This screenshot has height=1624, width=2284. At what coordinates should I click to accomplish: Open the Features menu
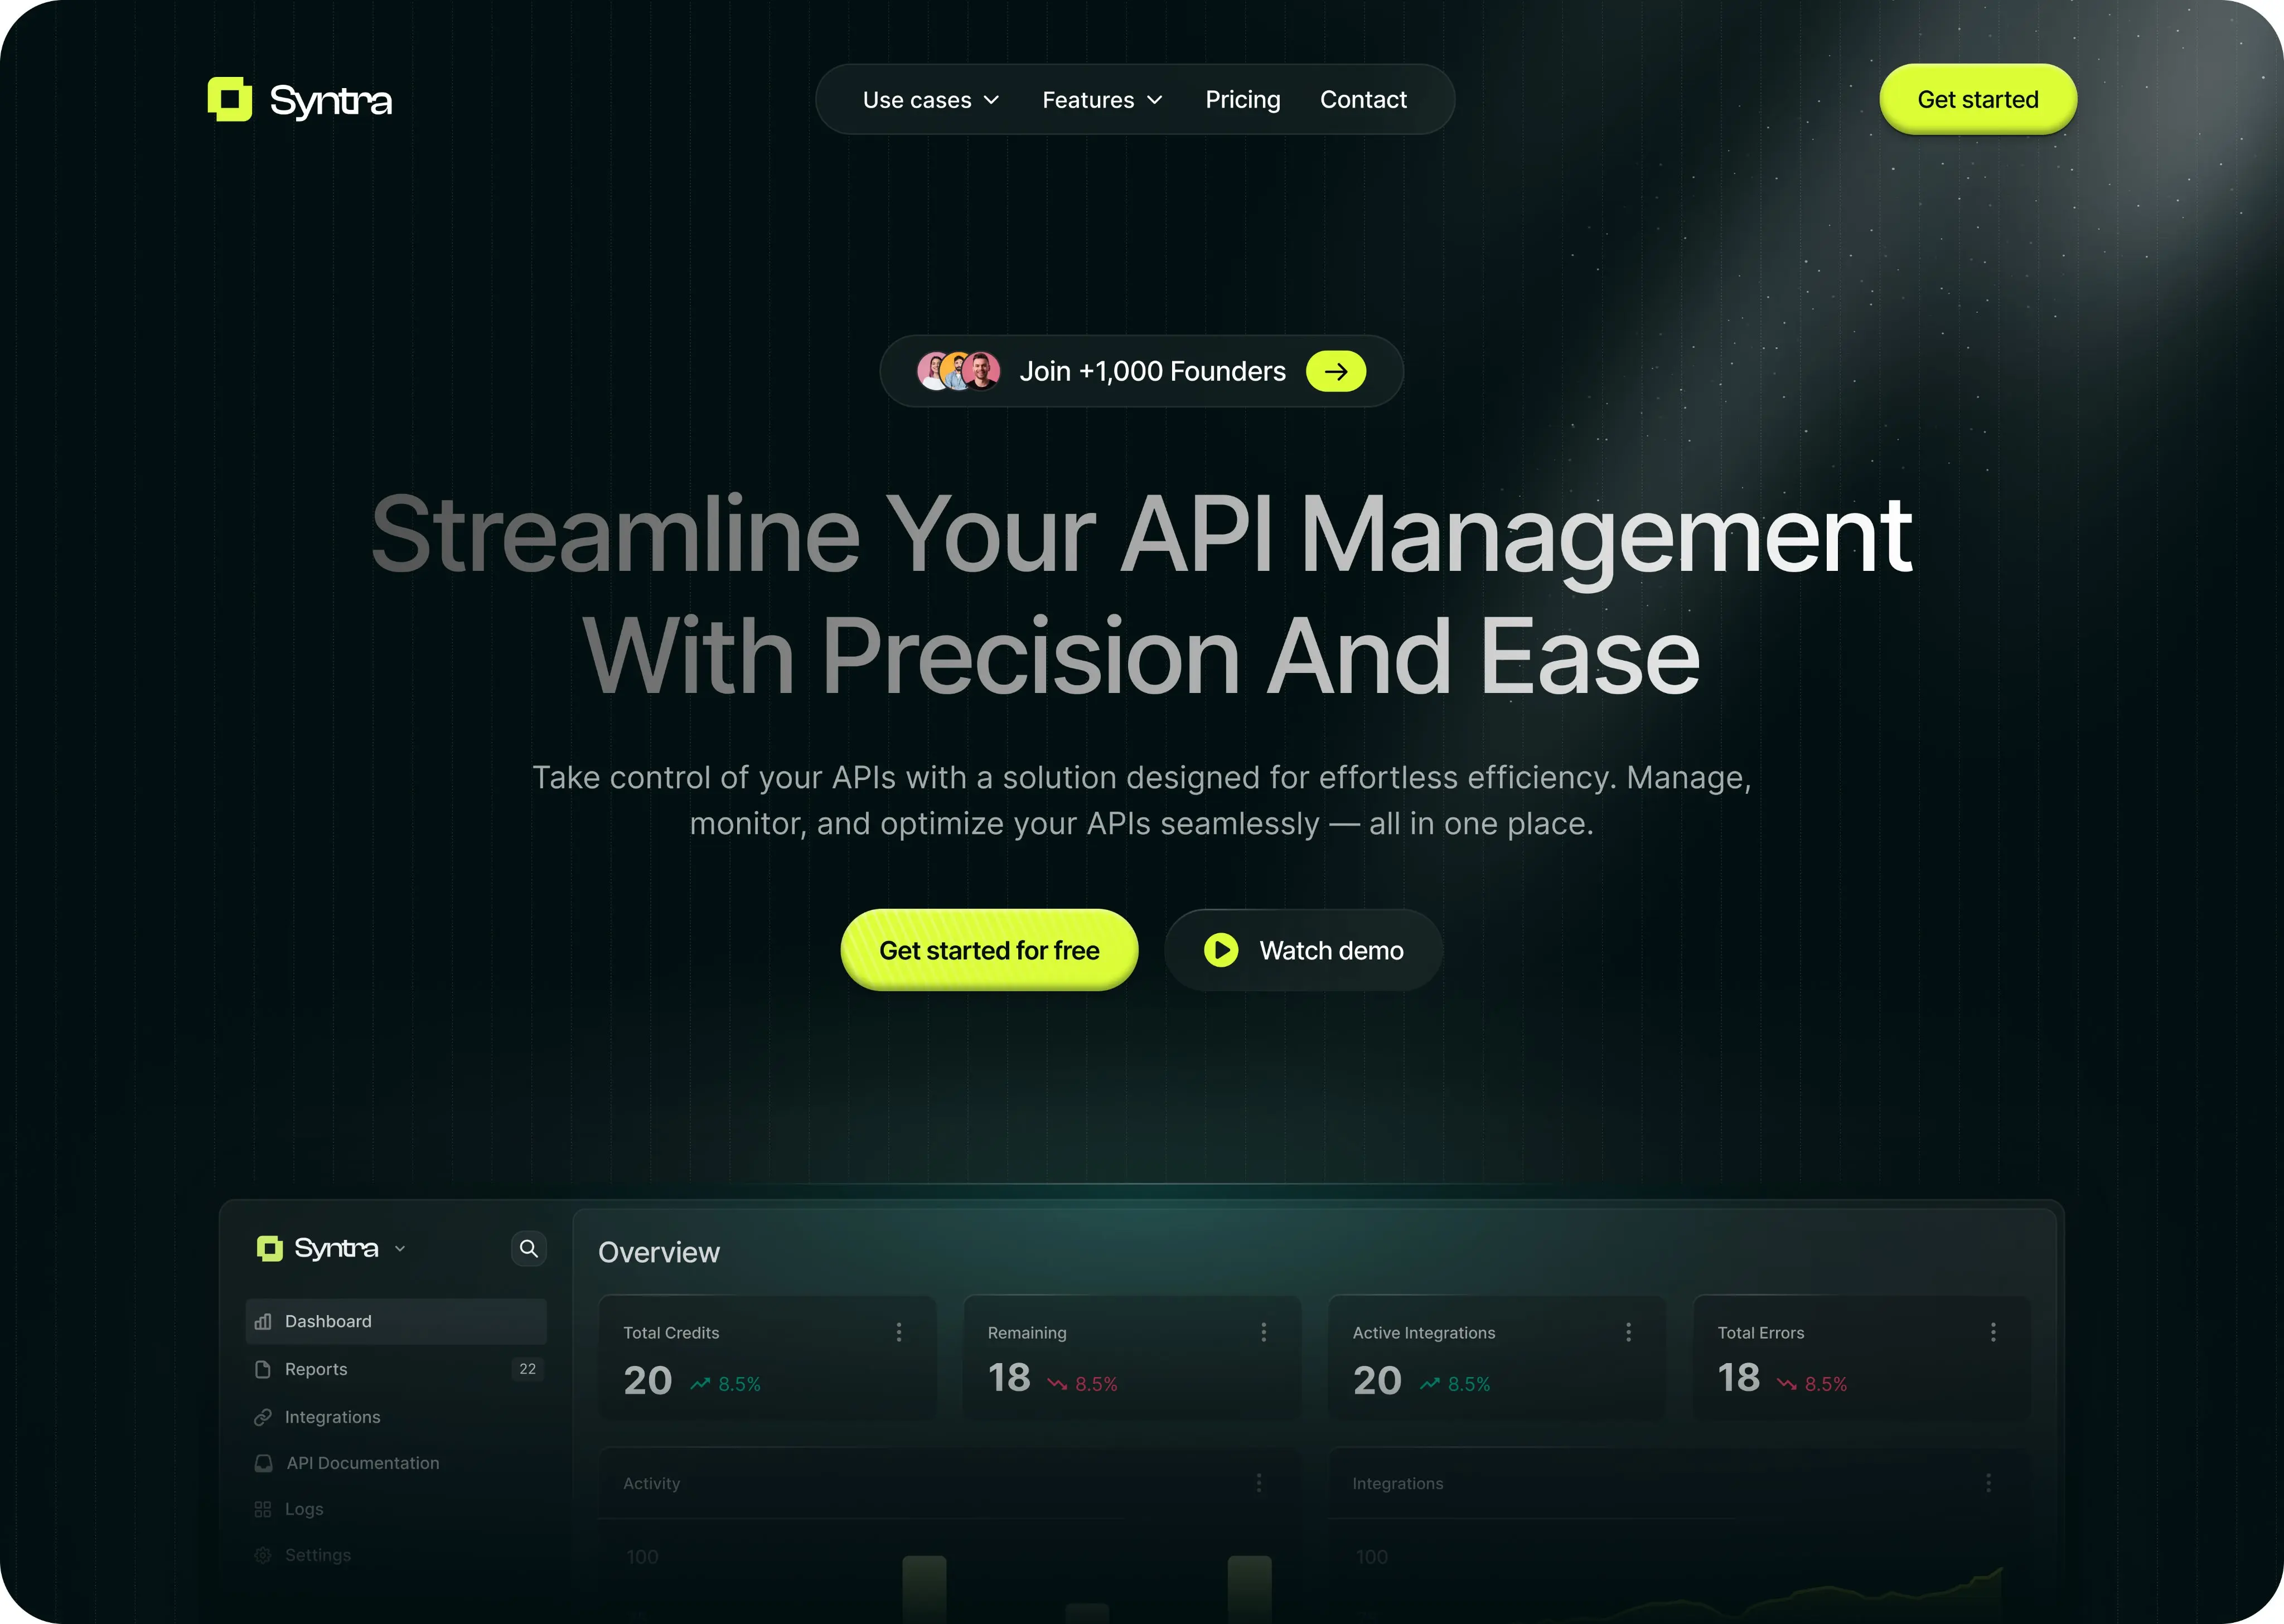pos(1102,100)
